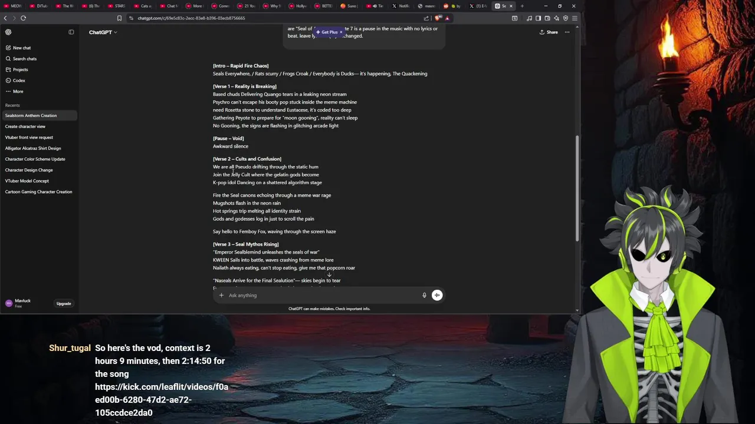
Task: Click the tab search icon in the toolbar
Action: pyautogui.click(x=515, y=18)
